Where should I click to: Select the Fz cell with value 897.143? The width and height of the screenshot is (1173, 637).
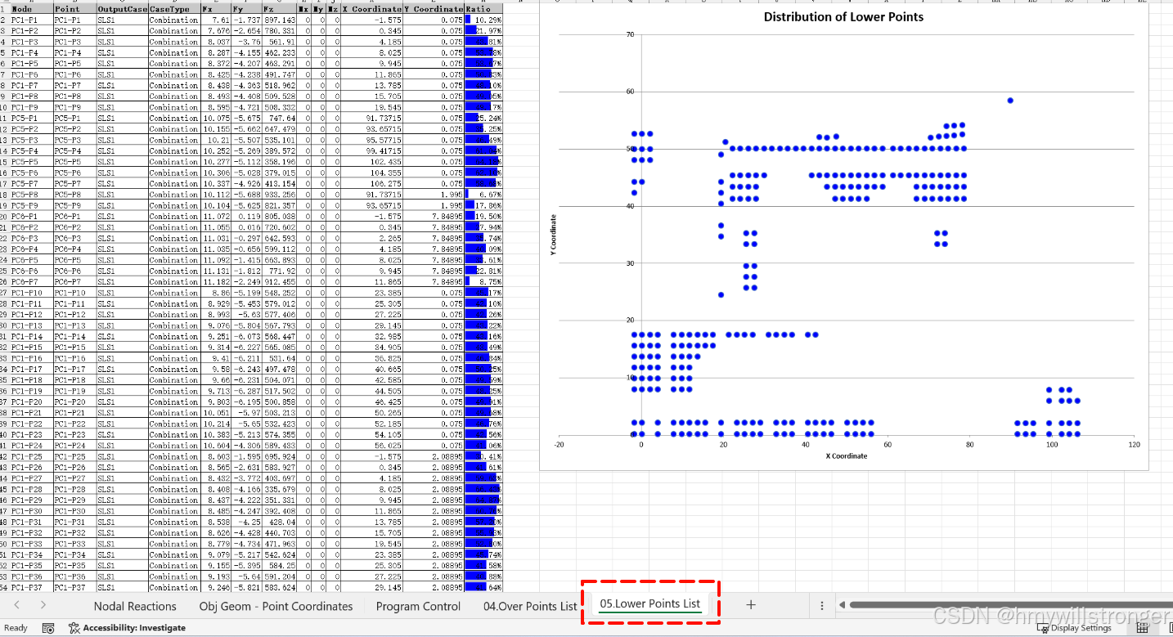tap(280, 20)
